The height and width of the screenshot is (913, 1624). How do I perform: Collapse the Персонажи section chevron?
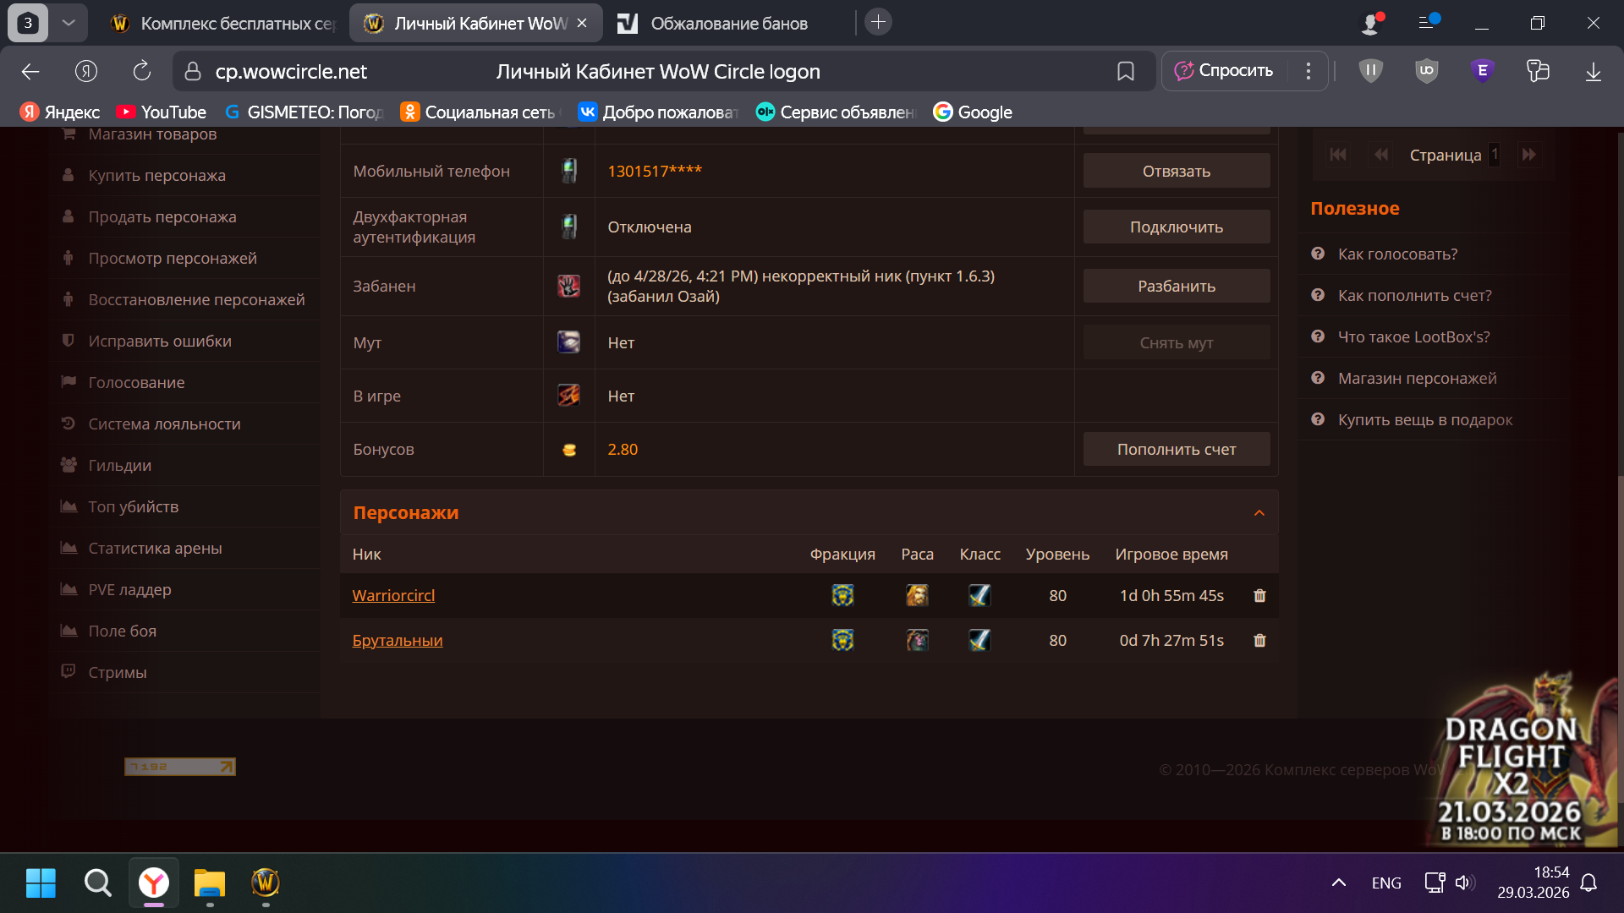point(1259,513)
